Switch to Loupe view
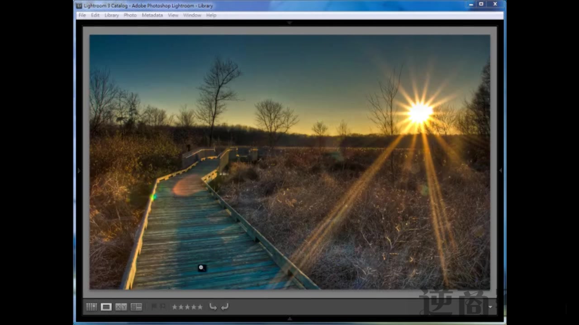This screenshot has height=325, width=579. click(x=106, y=307)
